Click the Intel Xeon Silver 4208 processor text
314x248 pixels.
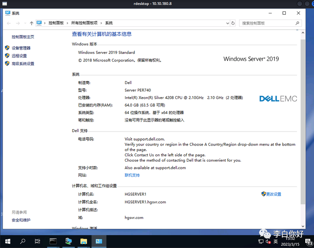[x=184, y=97]
